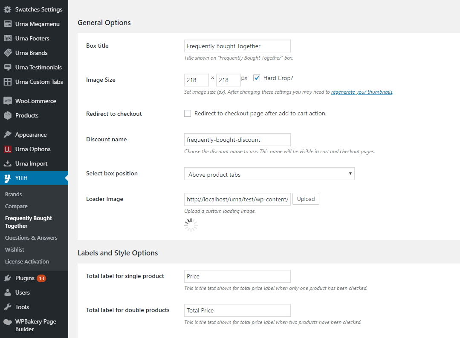This screenshot has width=460, height=338.
Task: Click the Appearance paintbrush icon
Action: [8, 135]
